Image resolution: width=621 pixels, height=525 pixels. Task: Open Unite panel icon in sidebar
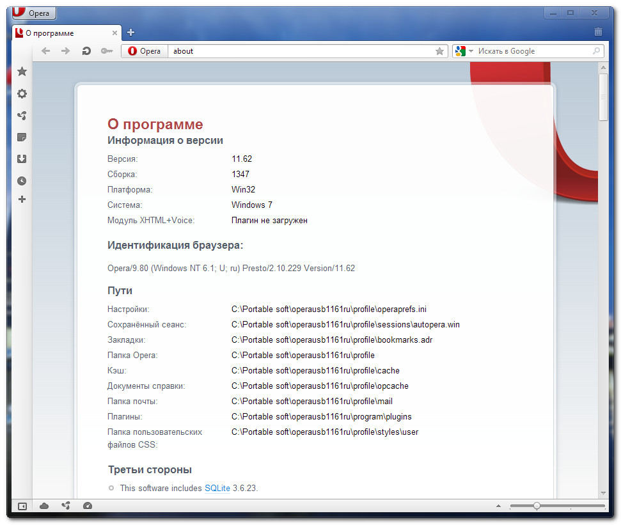[x=22, y=116]
